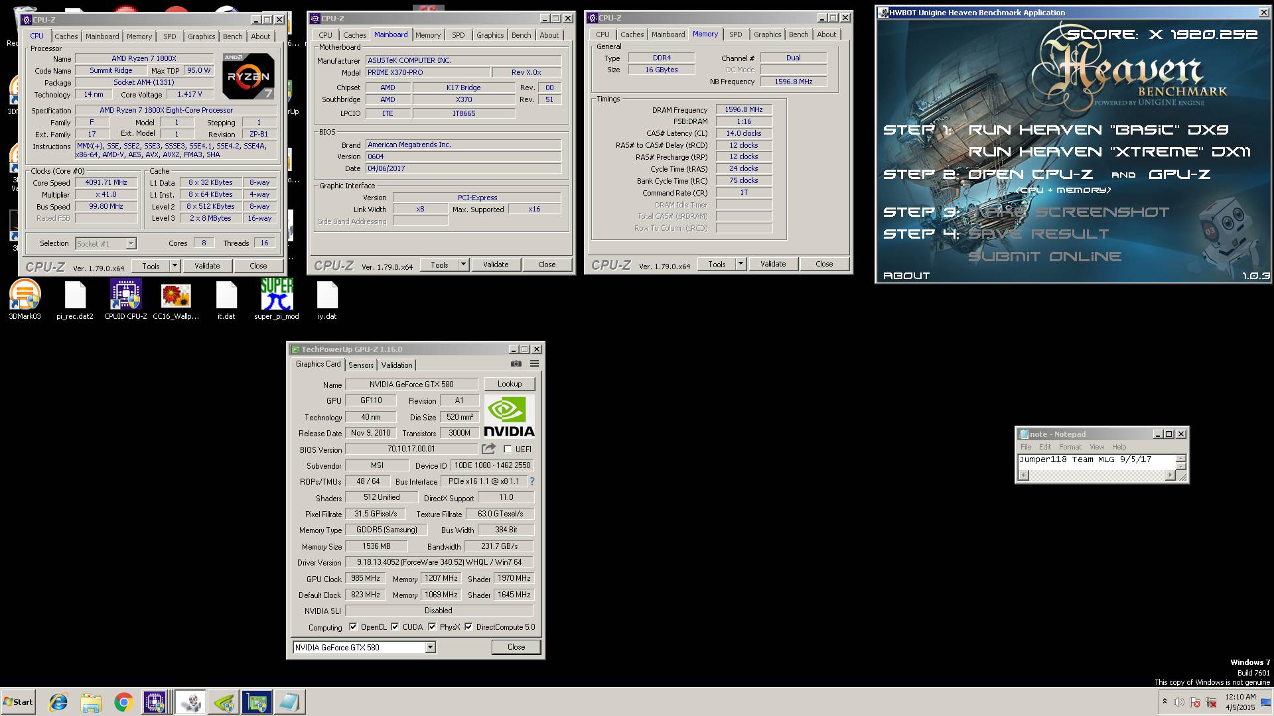
Task: Open GPU-Z hamburger menu icon
Action: (x=534, y=363)
